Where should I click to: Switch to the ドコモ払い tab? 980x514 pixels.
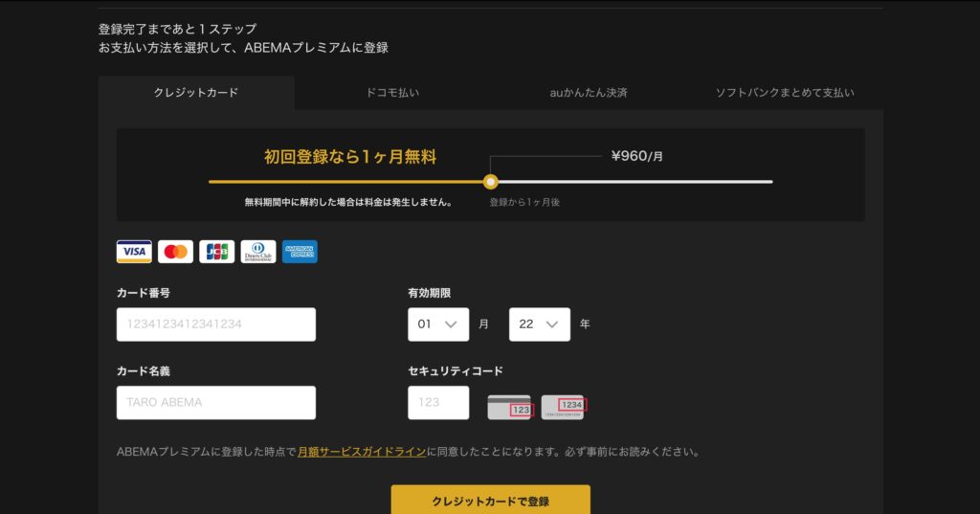pos(392,93)
